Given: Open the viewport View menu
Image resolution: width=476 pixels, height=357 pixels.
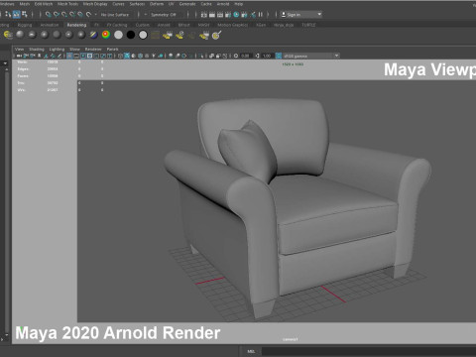Looking at the screenshot, I should [x=19, y=50].
